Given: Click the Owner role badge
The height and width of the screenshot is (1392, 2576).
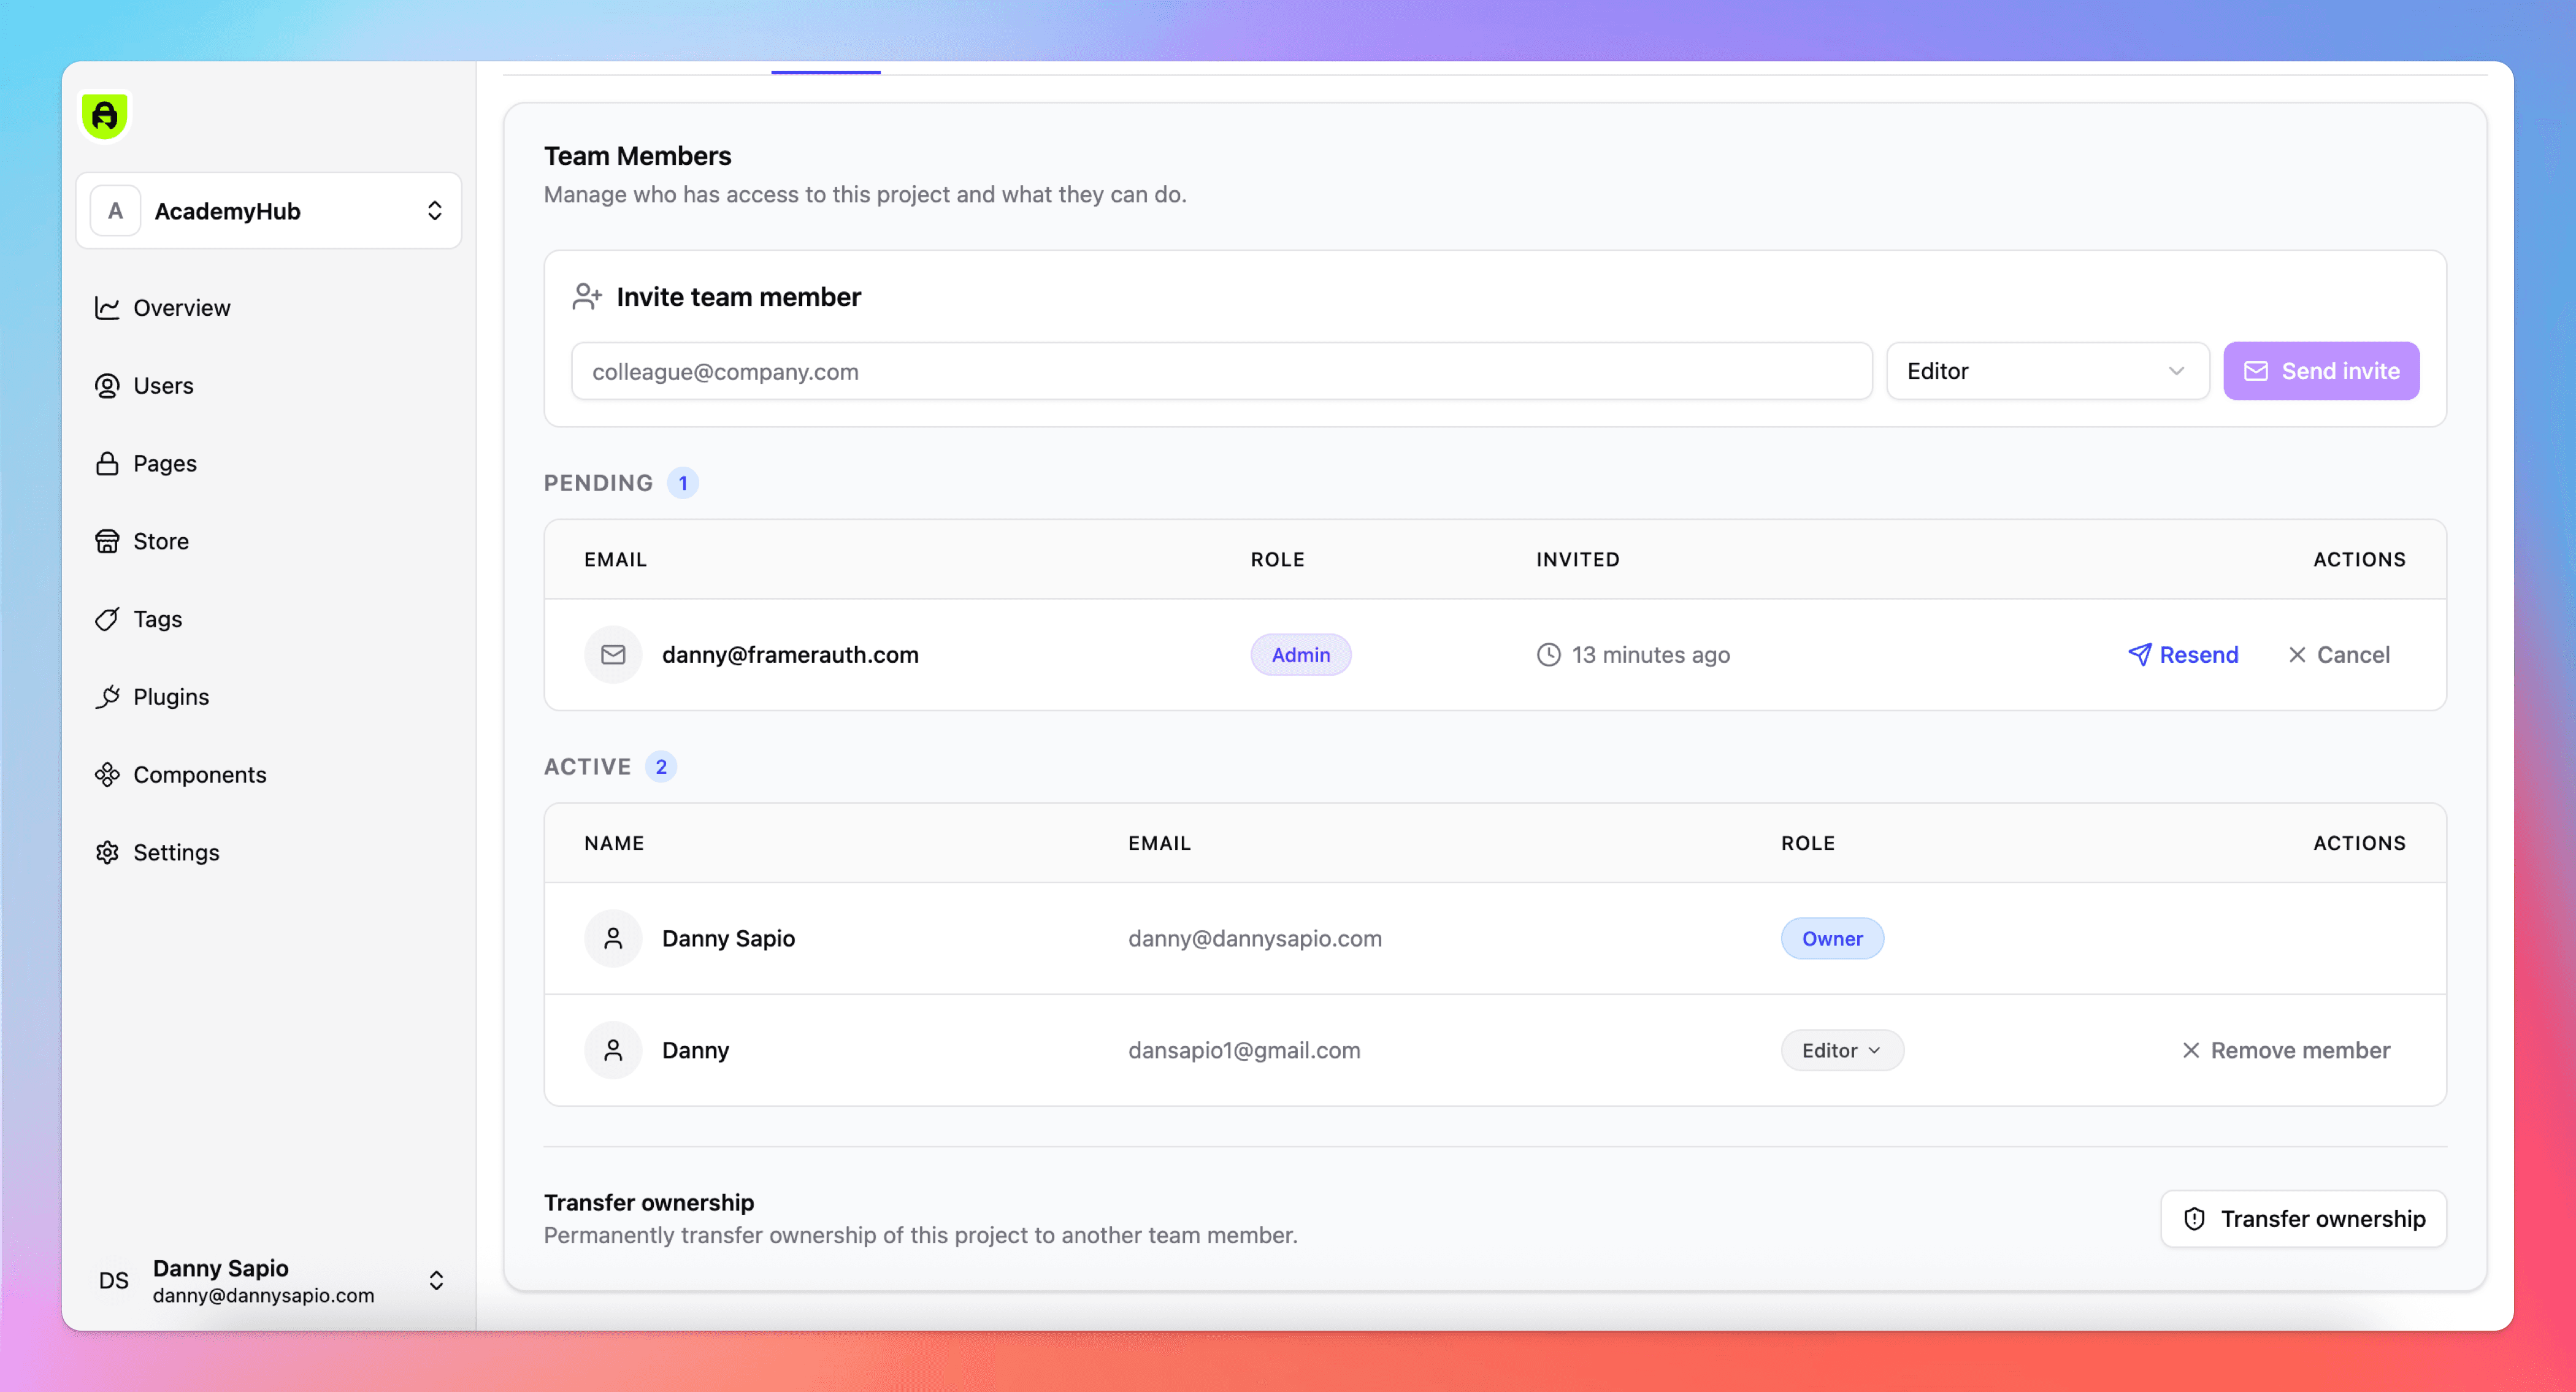Looking at the screenshot, I should [1831, 938].
